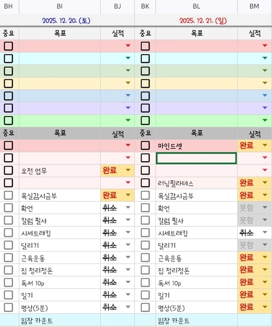The width and height of the screenshot is (272, 327).
Task: Expand 시세트래킹 취소 dropdown for December 21
Action: pyautogui.click(x=265, y=233)
